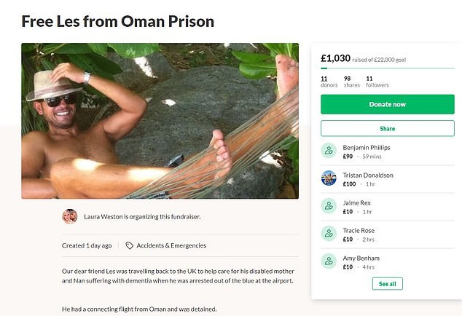Click Amy Benham donor avatar icon
Viewport: 462px width, 316px height.
coord(329,261)
